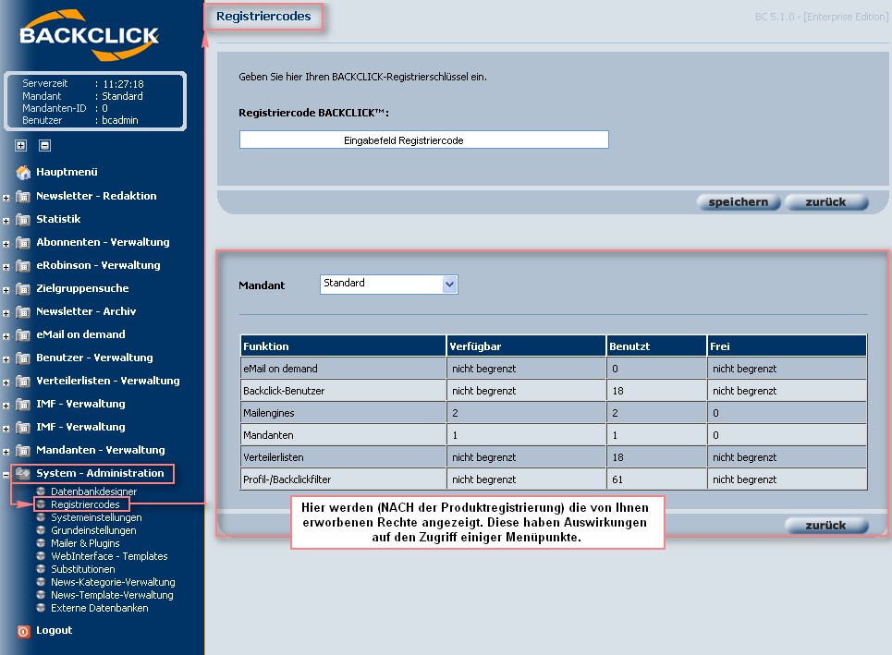This screenshot has width=892, height=655.
Task: Click the folder icon beside Statistik
Action: coord(23,219)
